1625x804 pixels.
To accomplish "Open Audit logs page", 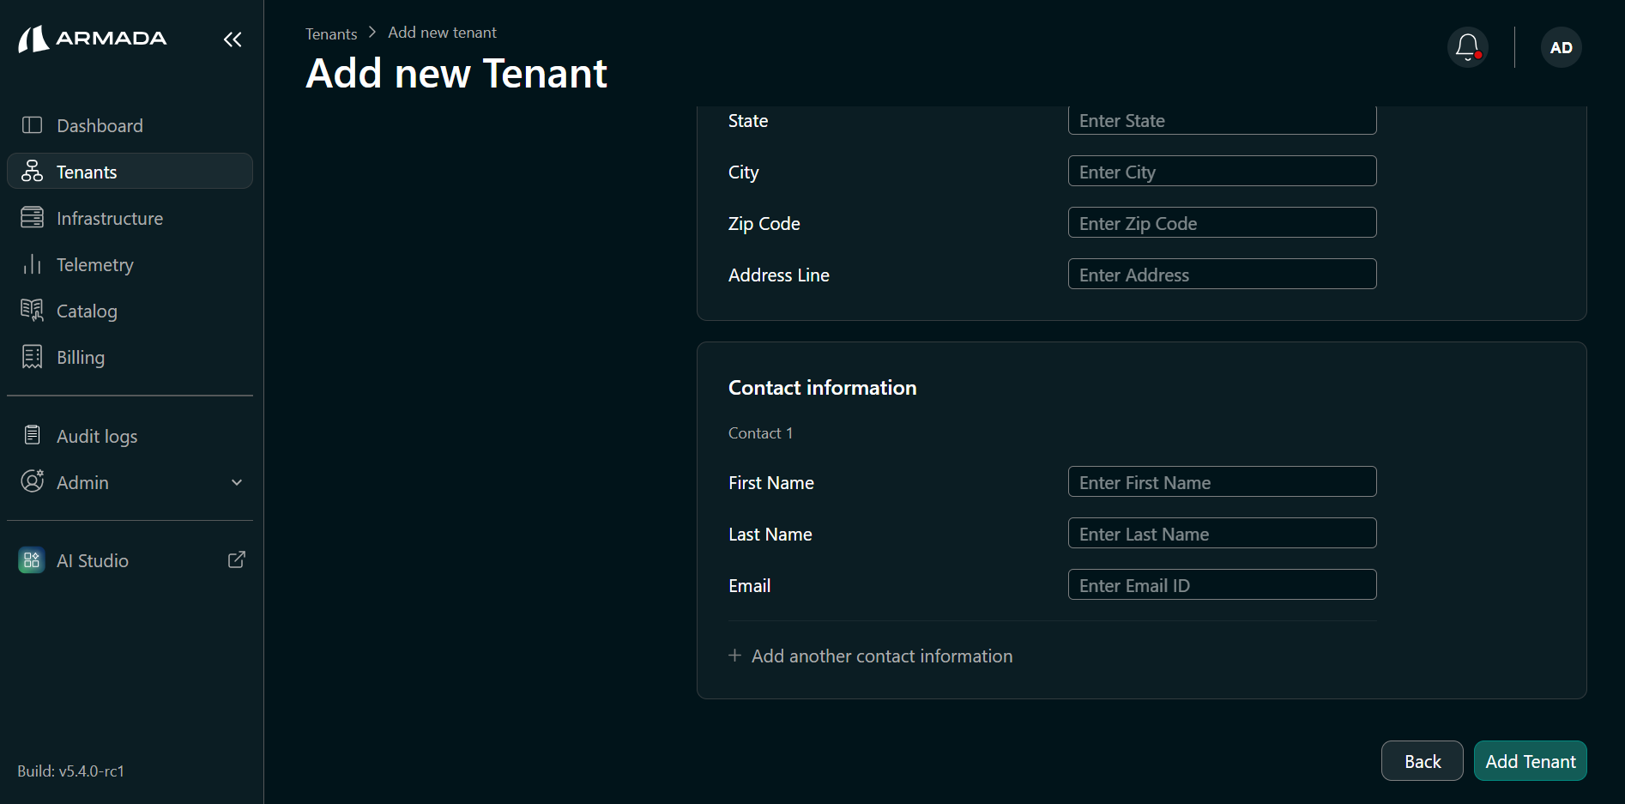I will coord(130,436).
